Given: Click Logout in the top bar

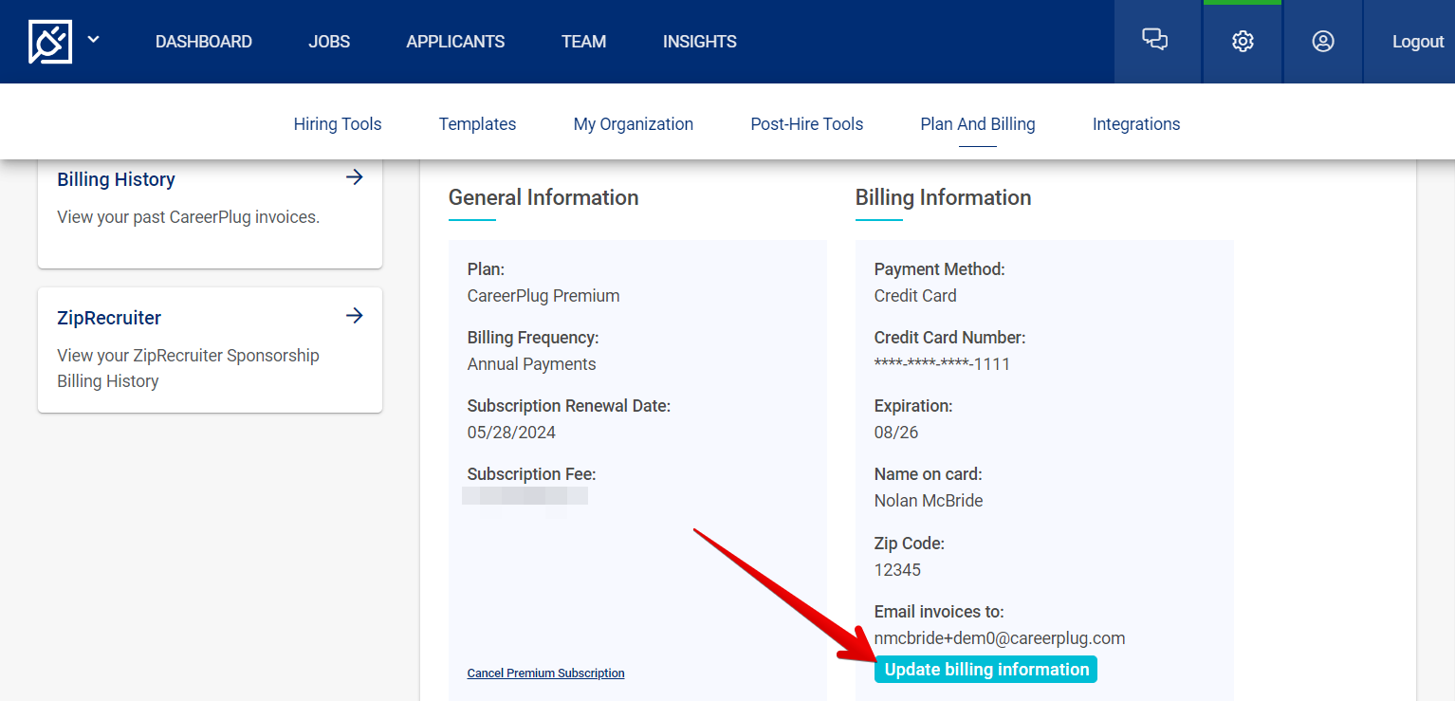Looking at the screenshot, I should tap(1418, 42).
